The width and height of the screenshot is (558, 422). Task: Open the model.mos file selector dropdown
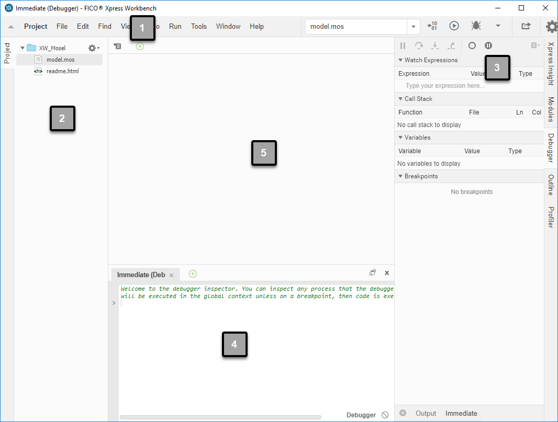point(414,26)
